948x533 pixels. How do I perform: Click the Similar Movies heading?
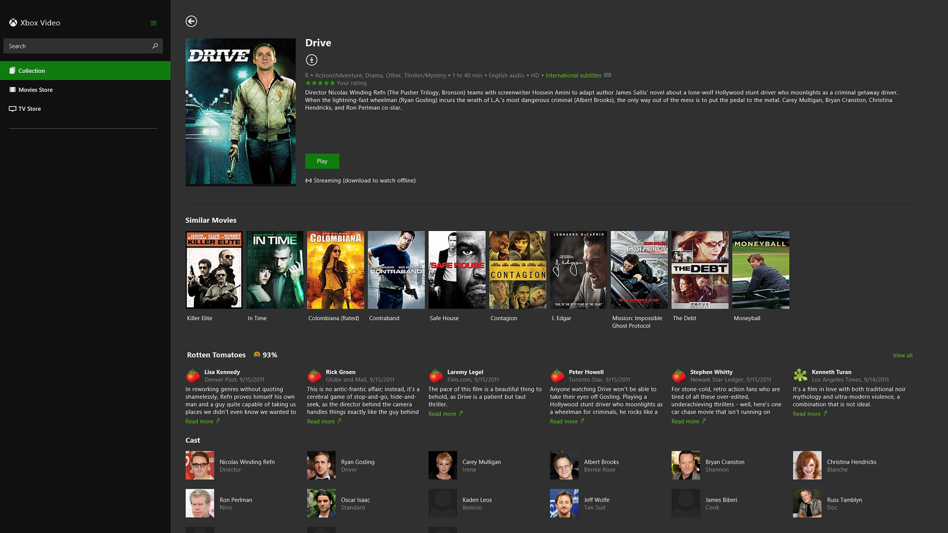pyautogui.click(x=211, y=220)
